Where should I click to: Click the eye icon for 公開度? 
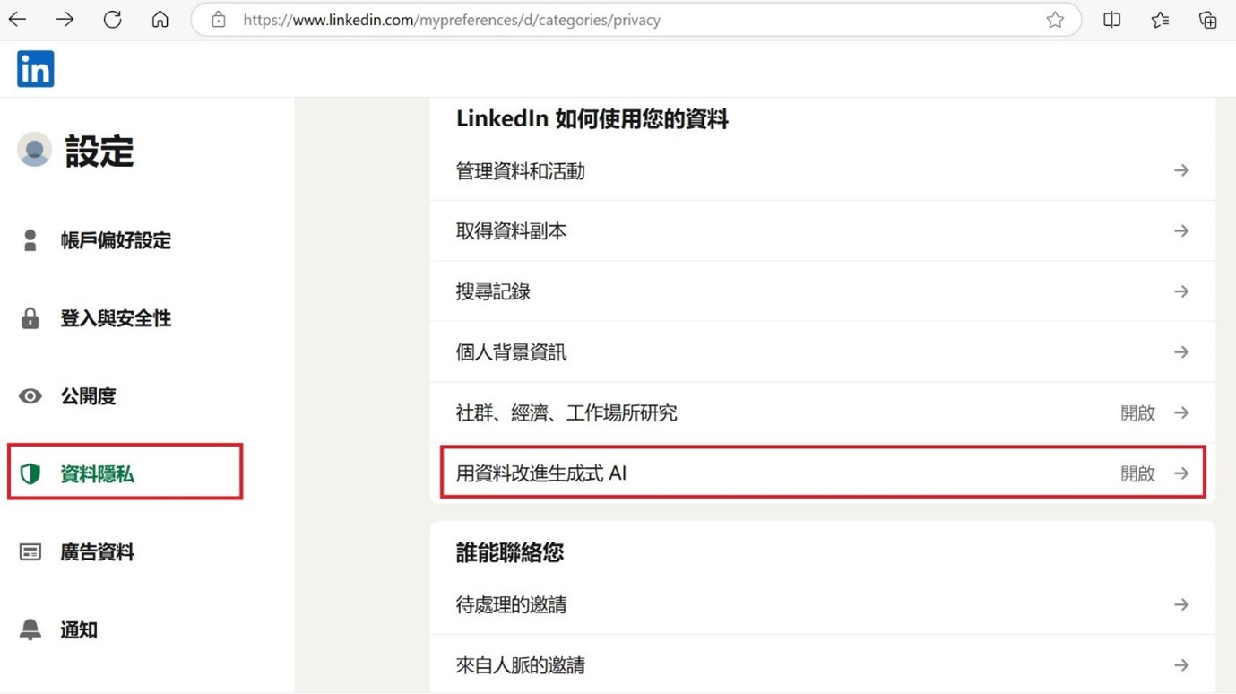pos(30,396)
